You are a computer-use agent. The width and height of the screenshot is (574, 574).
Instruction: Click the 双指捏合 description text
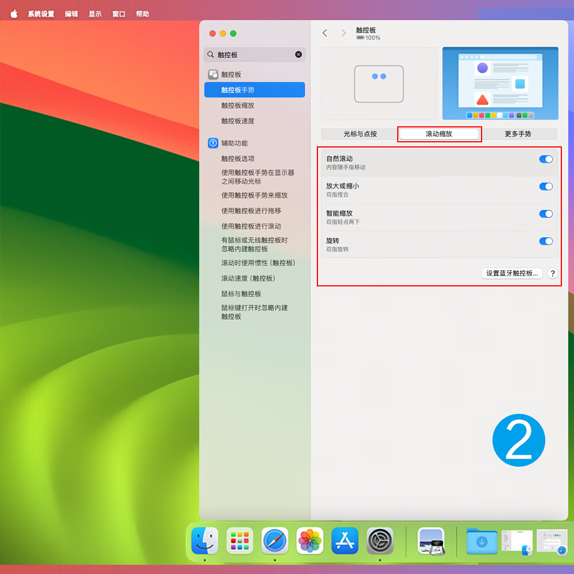coord(337,195)
